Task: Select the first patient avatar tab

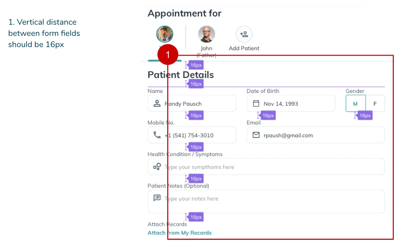Action: point(165,34)
